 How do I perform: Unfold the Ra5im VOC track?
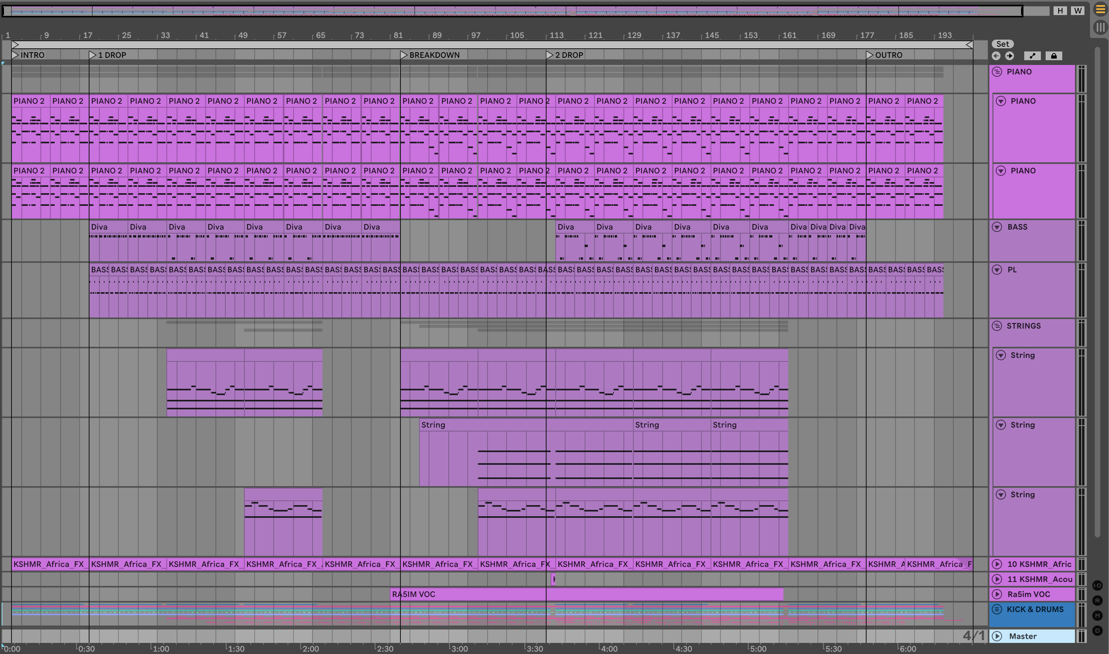pos(997,595)
